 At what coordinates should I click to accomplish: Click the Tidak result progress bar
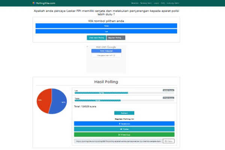pos(124,100)
